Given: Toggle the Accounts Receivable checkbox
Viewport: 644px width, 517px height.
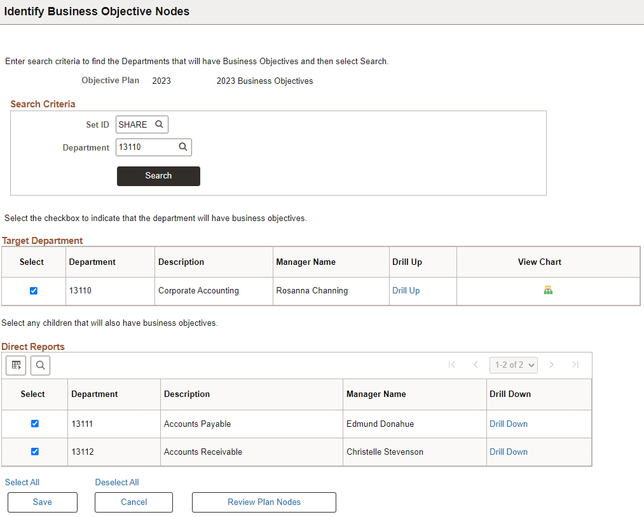Looking at the screenshot, I should tap(35, 452).
